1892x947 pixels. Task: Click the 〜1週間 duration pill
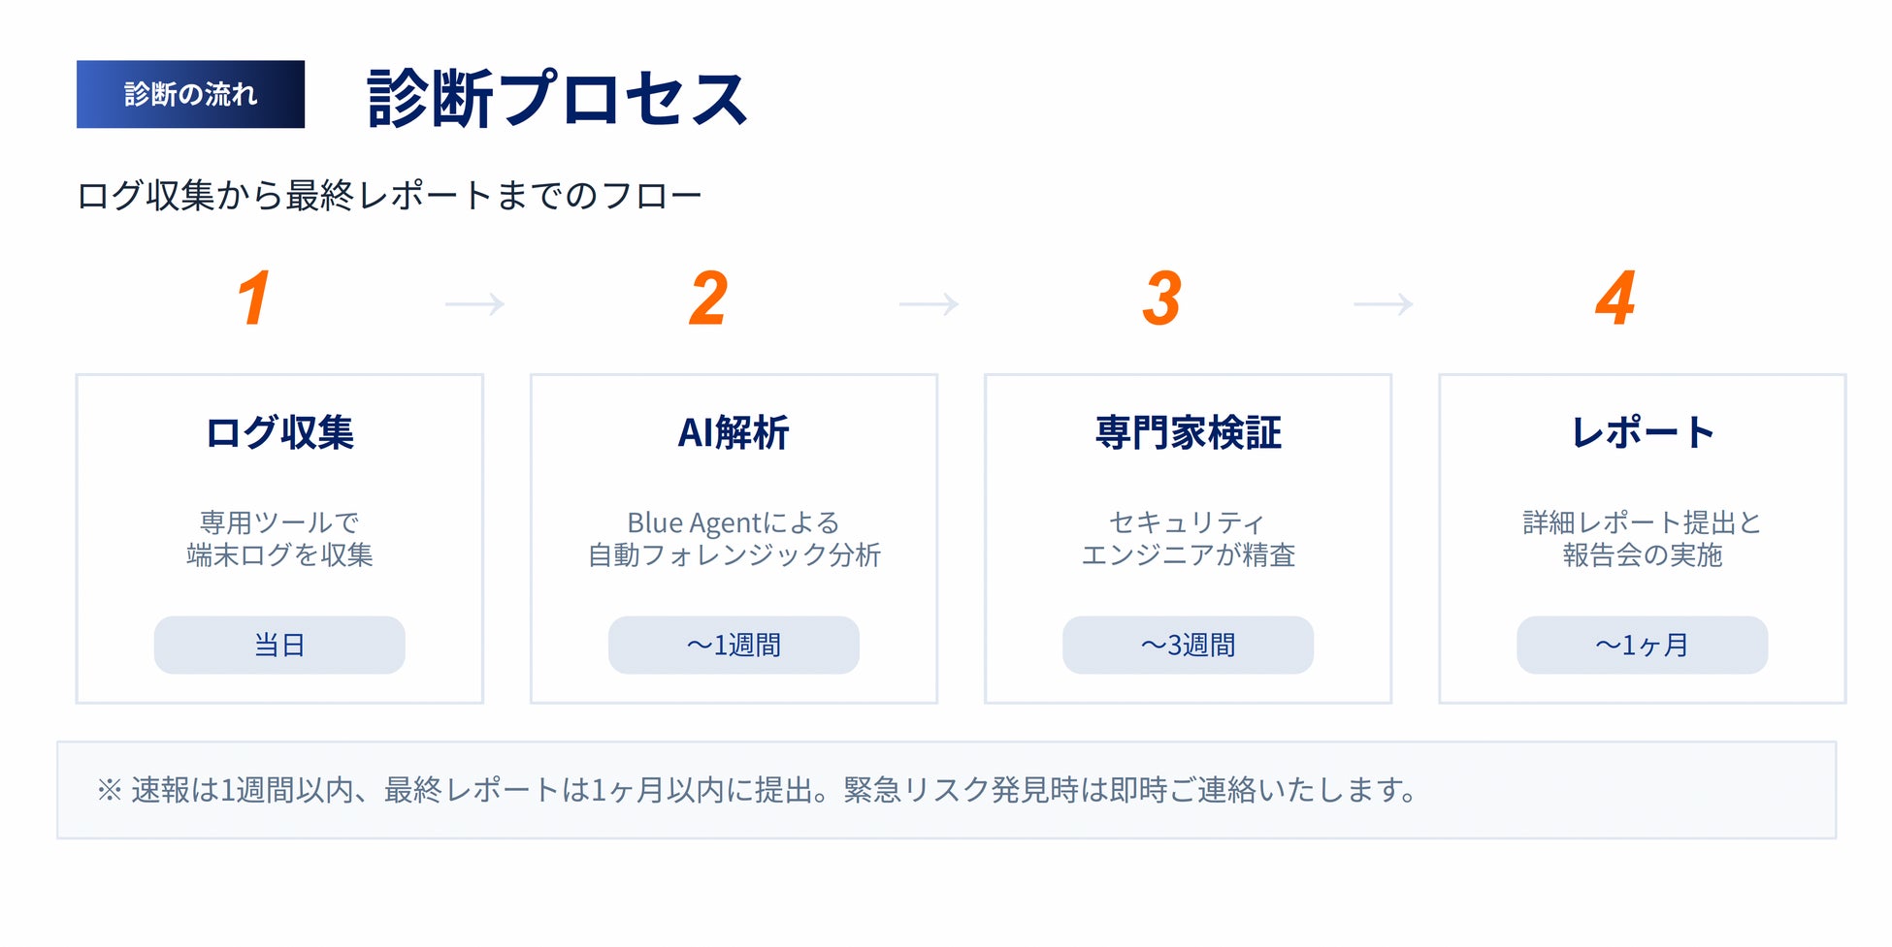click(734, 645)
